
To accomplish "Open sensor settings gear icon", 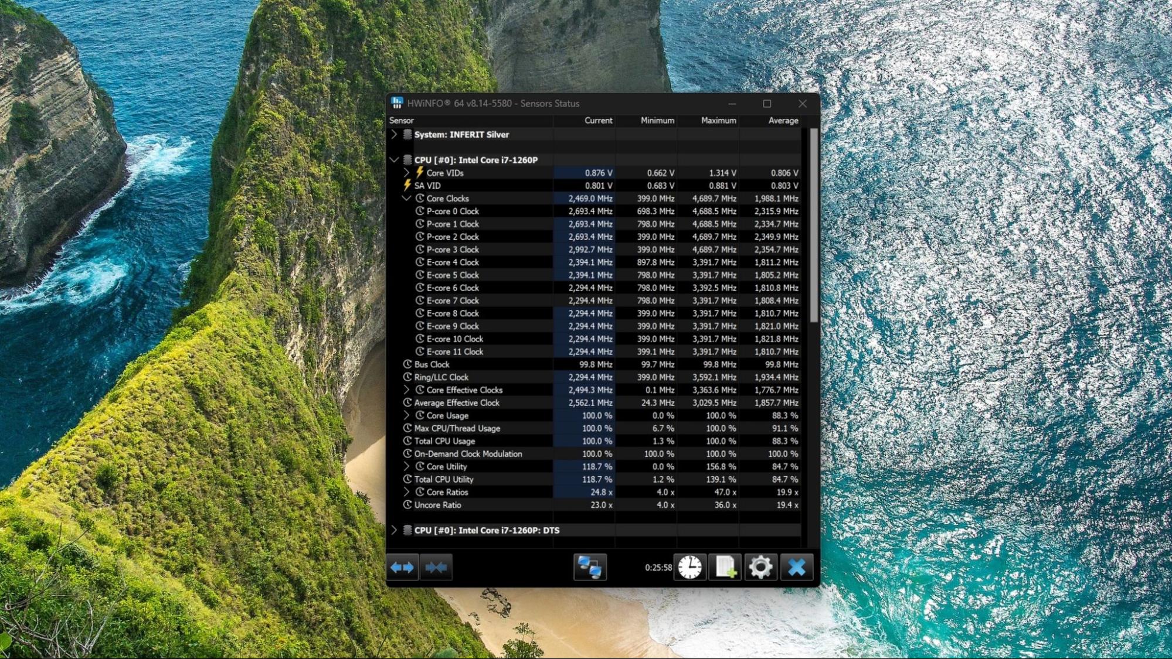I will click(x=760, y=567).
